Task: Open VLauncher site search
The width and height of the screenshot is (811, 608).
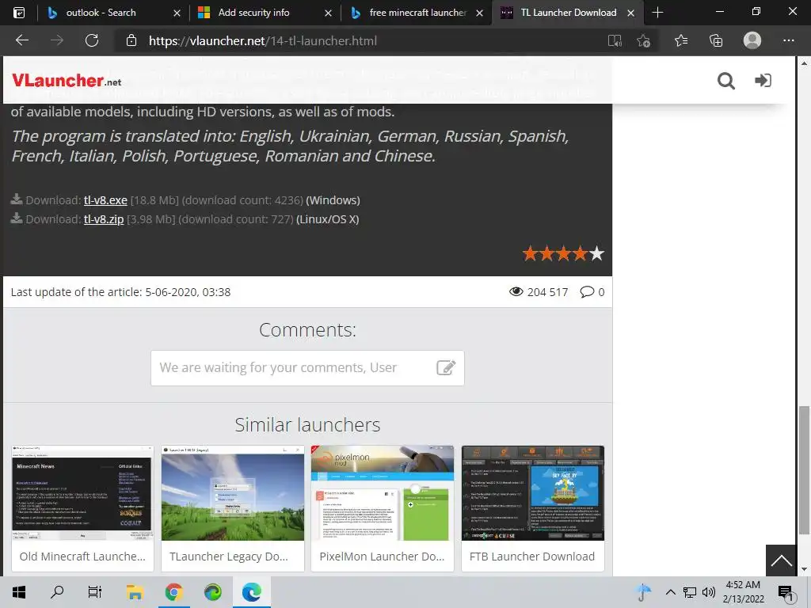Action: [x=725, y=81]
